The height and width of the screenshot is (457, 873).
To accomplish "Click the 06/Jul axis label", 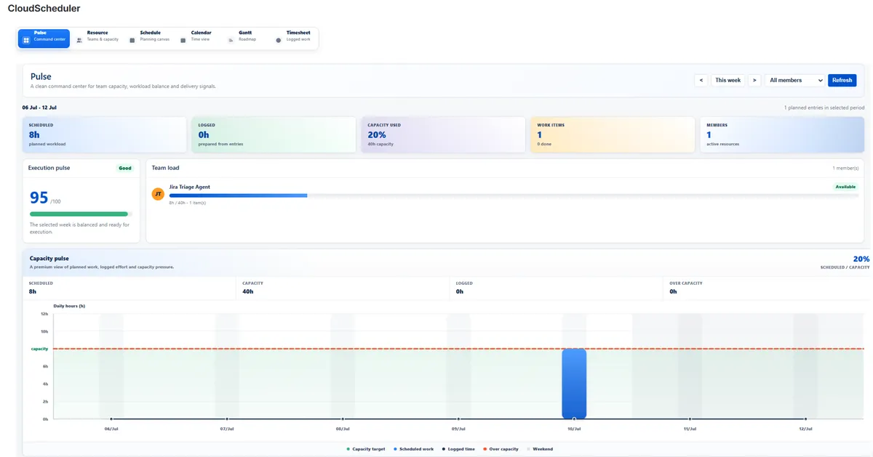I will point(111,429).
